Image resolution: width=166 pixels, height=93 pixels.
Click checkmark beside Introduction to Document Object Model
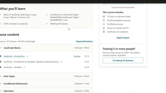tap(47, 15)
